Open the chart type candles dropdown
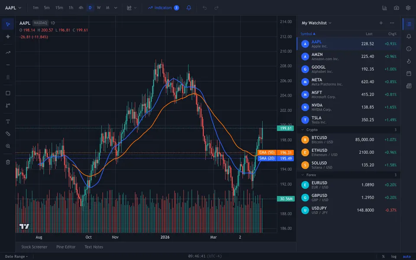The width and height of the screenshot is (416, 260). (132, 8)
